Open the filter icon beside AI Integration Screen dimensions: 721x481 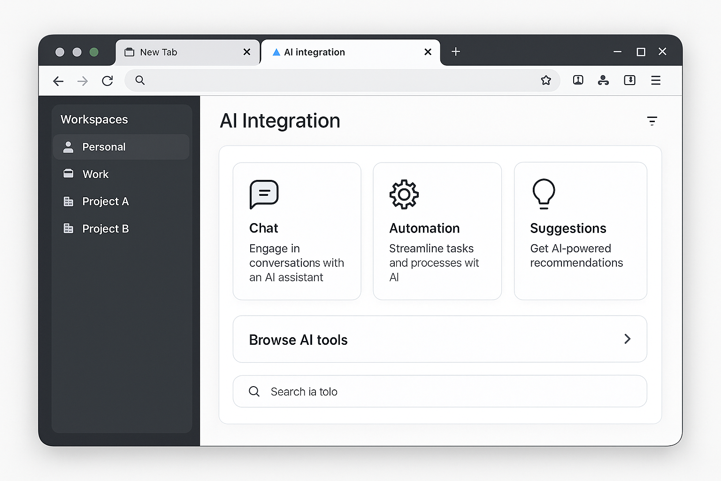tap(652, 121)
